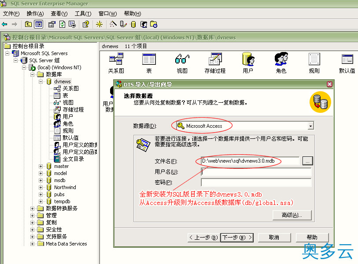
Task: Click the 密码(P) input field
Action: (256, 182)
